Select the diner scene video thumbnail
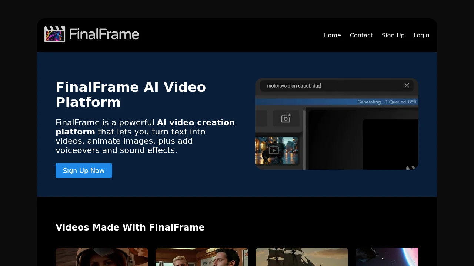 (x=202, y=257)
